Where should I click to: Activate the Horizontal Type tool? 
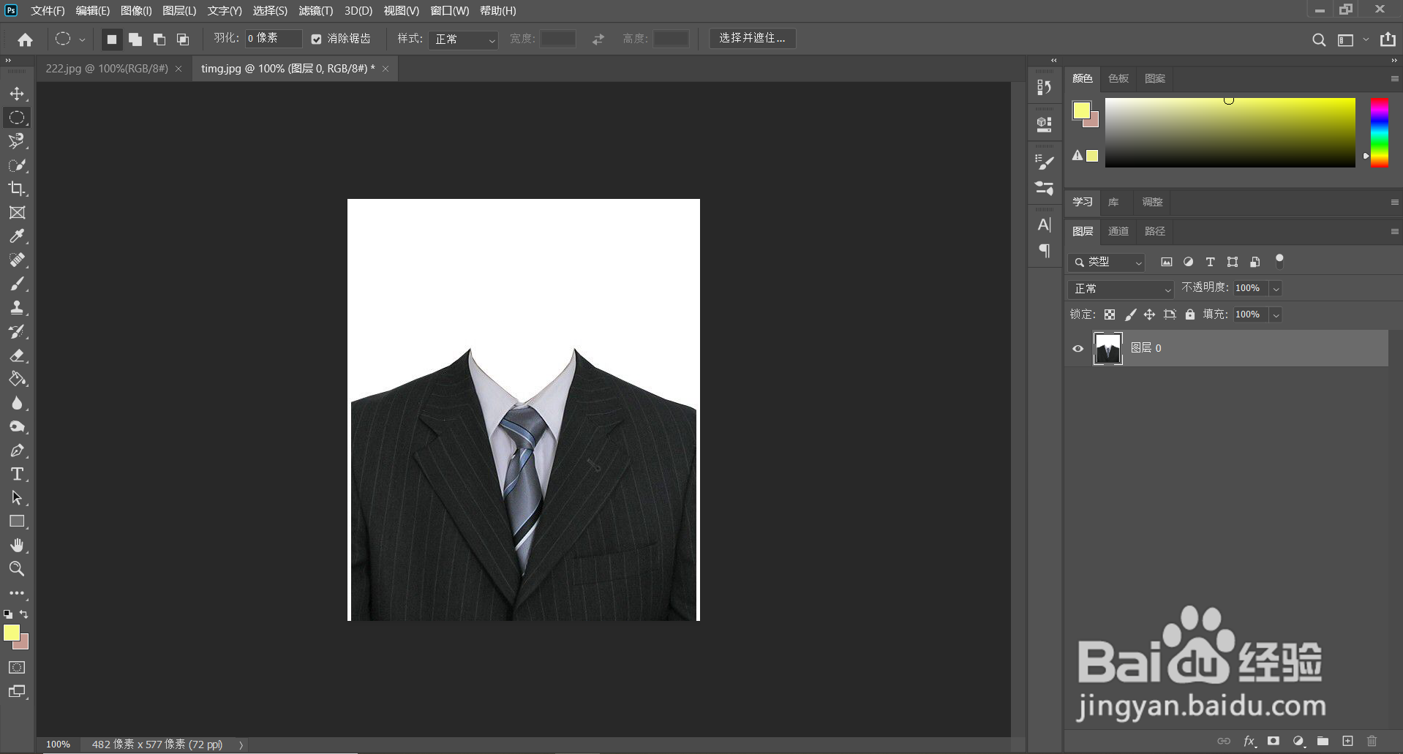(x=17, y=474)
